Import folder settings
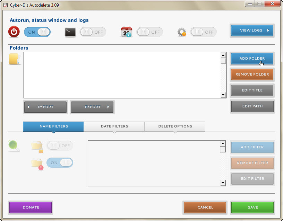 click(x=45, y=107)
